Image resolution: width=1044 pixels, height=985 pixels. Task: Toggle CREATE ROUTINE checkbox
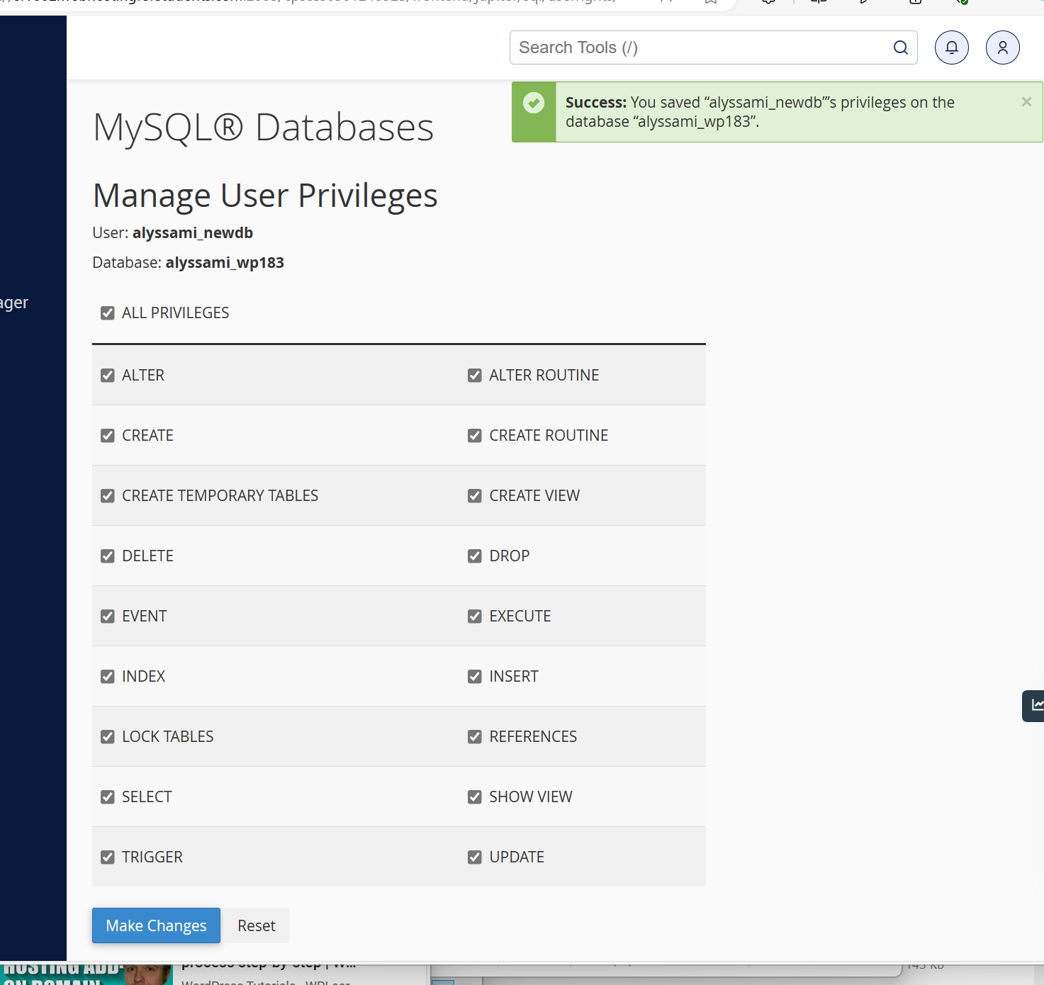click(x=475, y=436)
